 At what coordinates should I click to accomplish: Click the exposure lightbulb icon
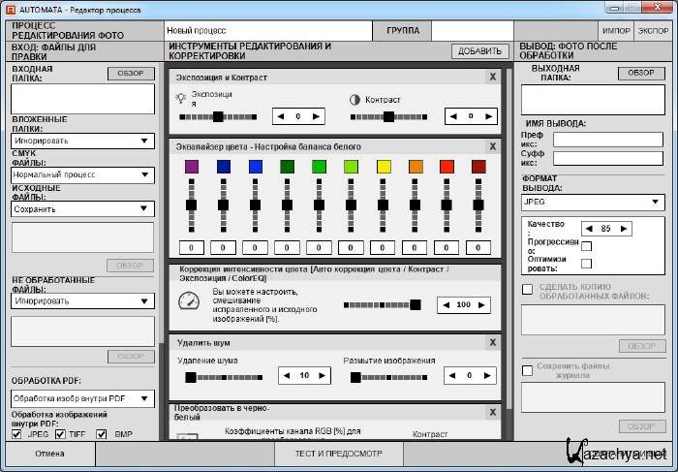(x=180, y=98)
